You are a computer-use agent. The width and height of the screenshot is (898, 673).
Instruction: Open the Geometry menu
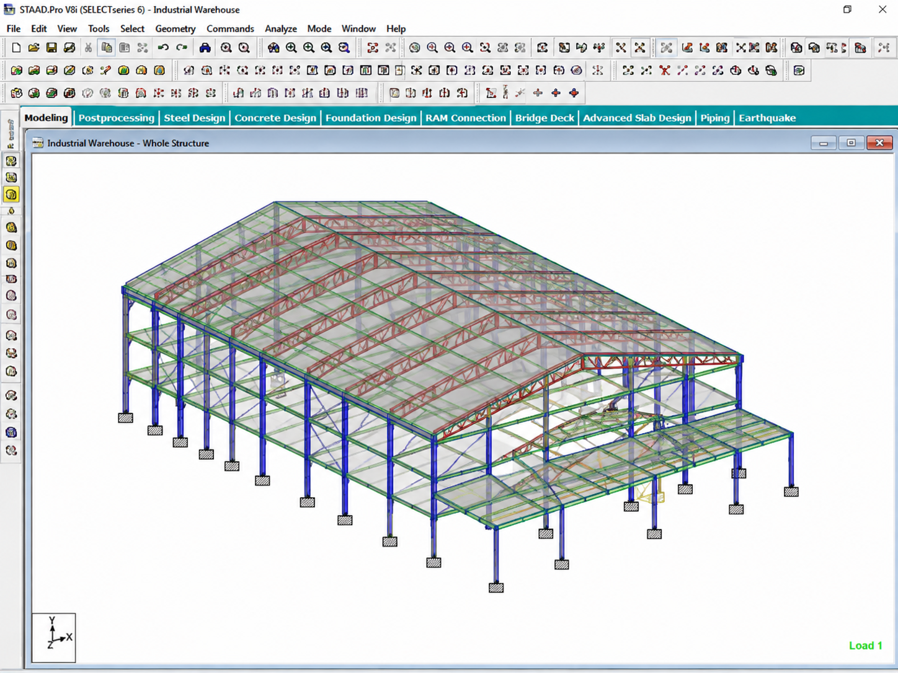176,29
